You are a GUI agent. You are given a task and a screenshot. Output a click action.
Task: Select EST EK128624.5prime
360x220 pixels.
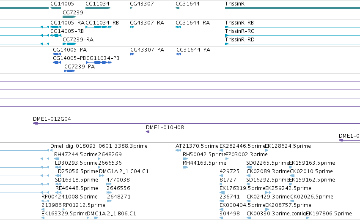pos(288,146)
